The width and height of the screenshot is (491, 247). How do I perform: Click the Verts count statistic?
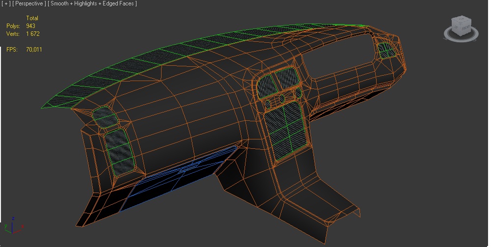(x=33, y=34)
